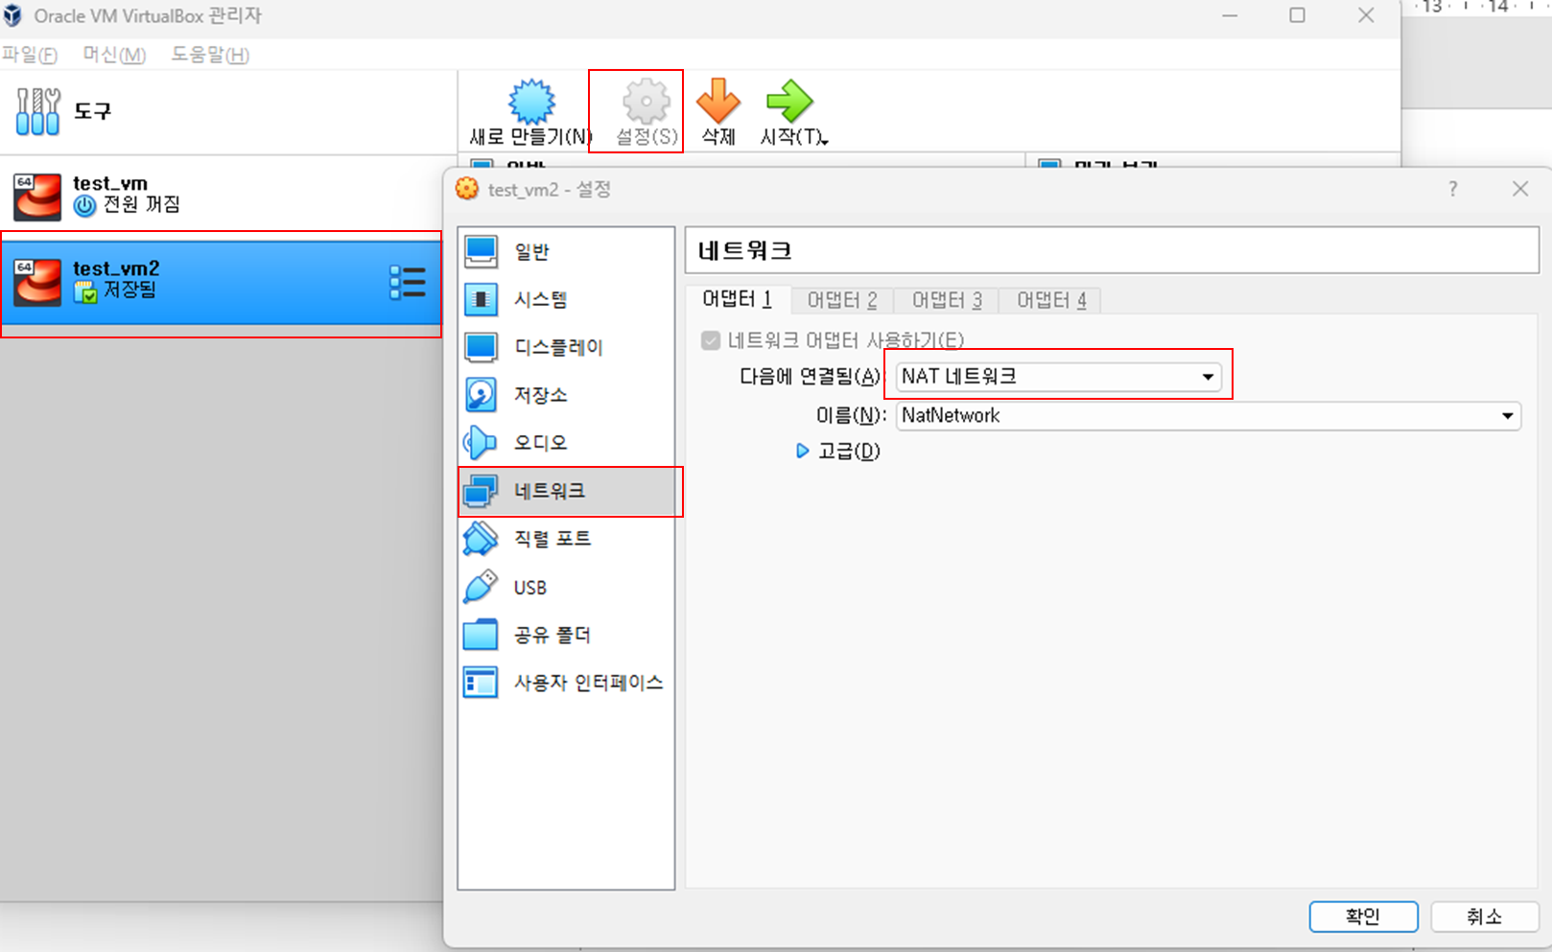Screen dimensions: 1552x952
Task: Start the VM with the 시작 green arrow
Action: (789, 102)
